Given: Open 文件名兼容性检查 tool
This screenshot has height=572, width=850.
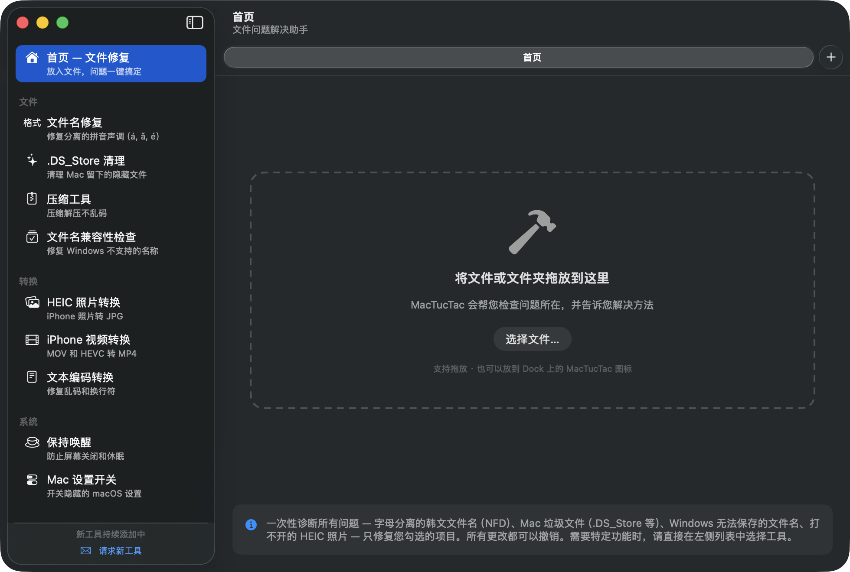Looking at the screenshot, I should tap(111, 244).
